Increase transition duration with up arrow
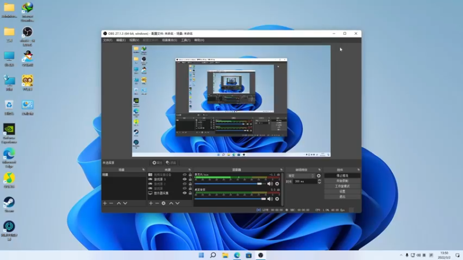The width and height of the screenshot is (463, 260). coord(319,180)
